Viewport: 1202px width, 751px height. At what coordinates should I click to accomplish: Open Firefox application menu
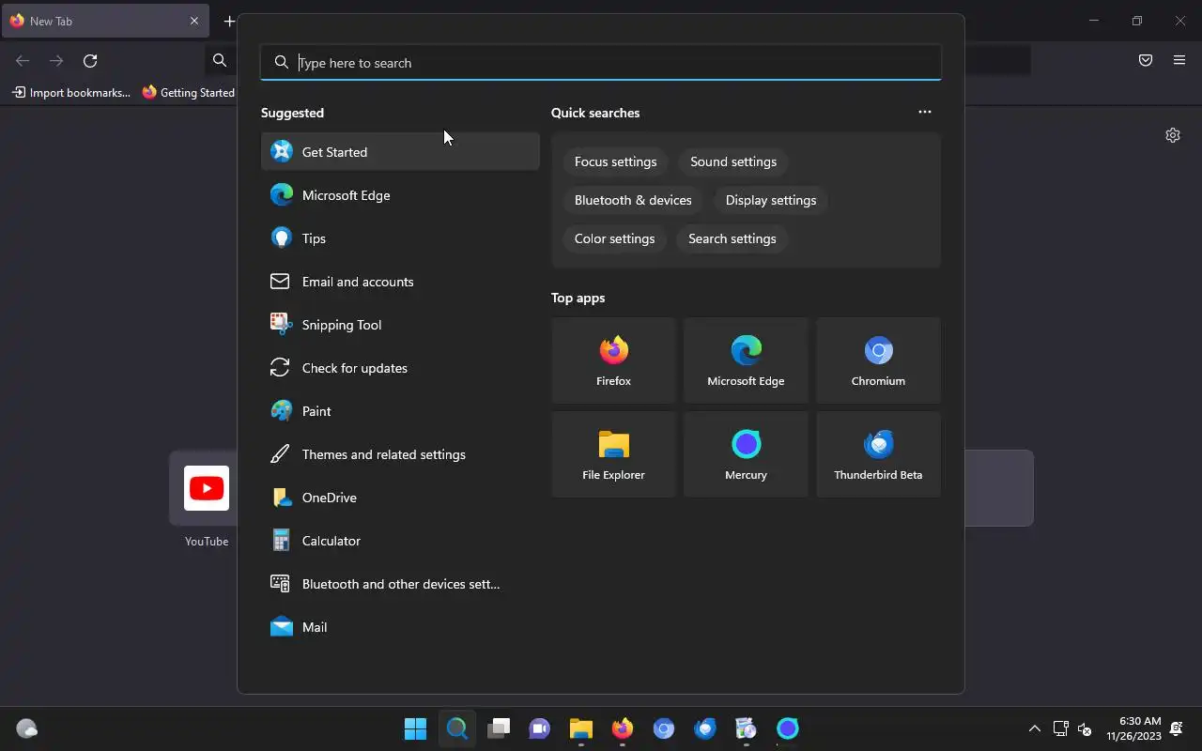[x=1179, y=61]
